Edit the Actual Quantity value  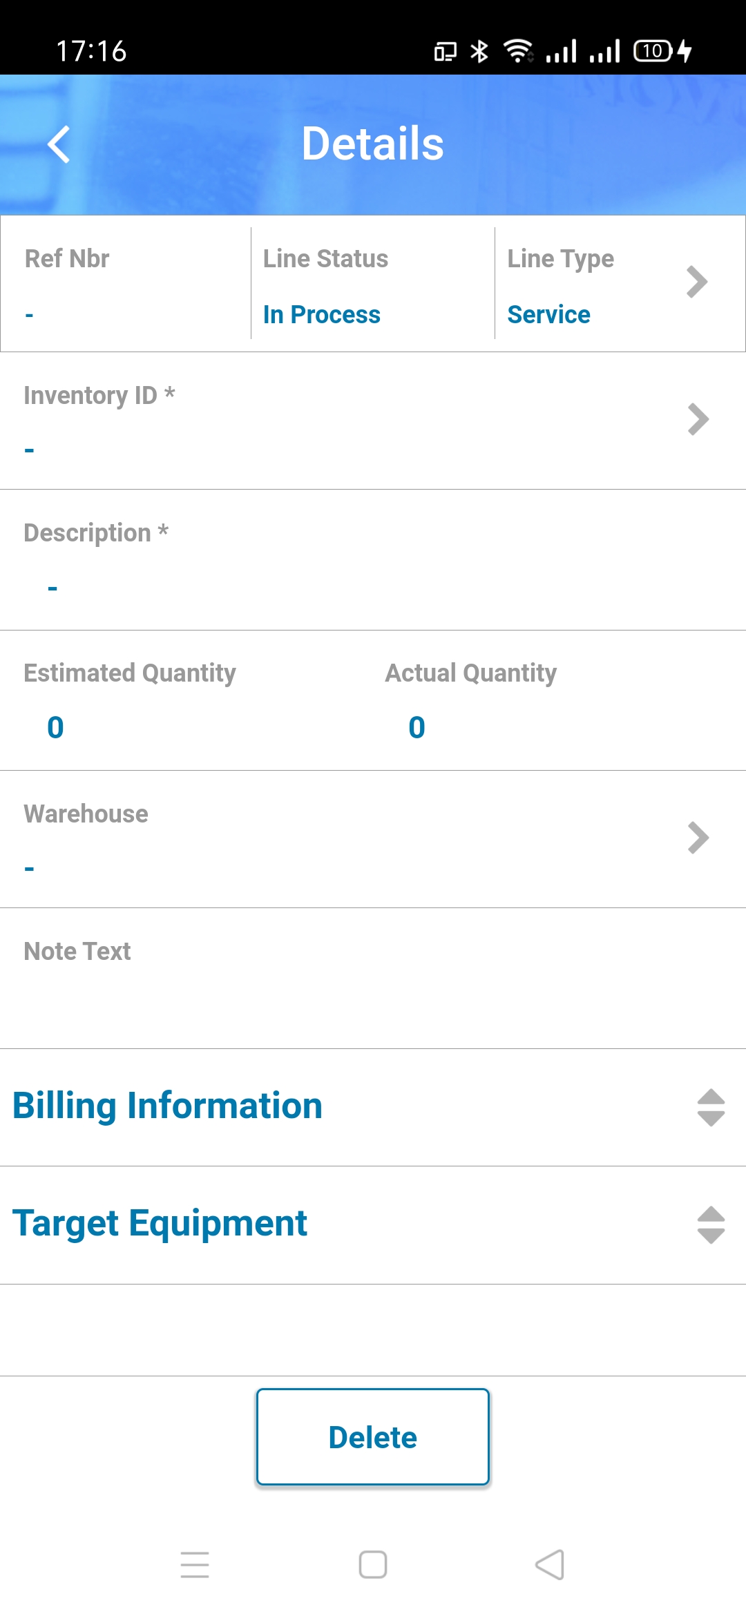(417, 727)
